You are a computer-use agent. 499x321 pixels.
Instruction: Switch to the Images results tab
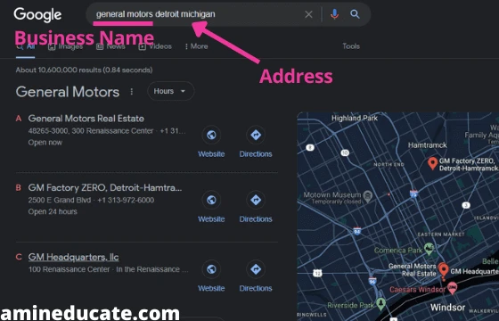66,46
